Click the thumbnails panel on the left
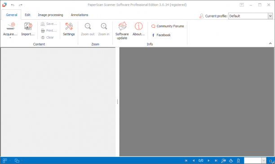Screen dimensions: 275x164 pyautogui.click(x=58, y=102)
